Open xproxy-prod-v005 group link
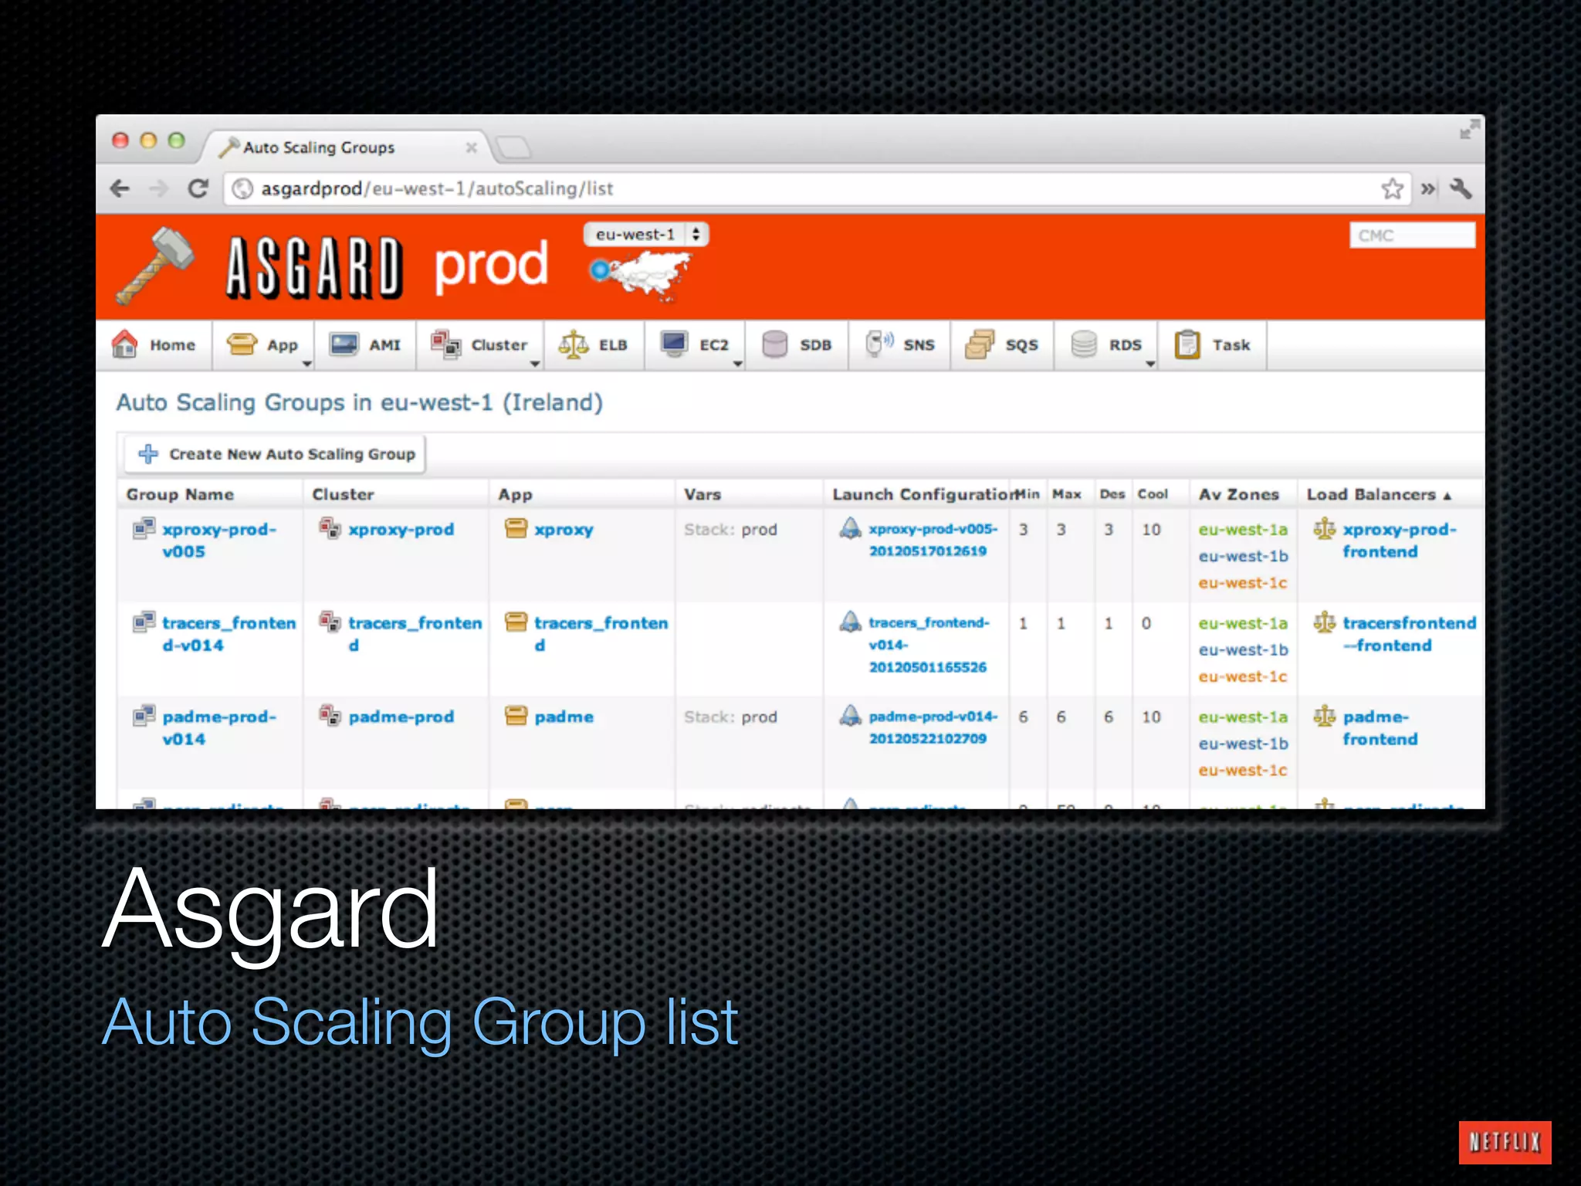The width and height of the screenshot is (1581, 1186). (x=219, y=540)
